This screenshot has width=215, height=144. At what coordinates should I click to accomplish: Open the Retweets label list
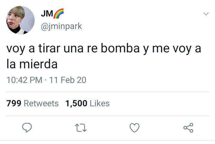point(41,103)
